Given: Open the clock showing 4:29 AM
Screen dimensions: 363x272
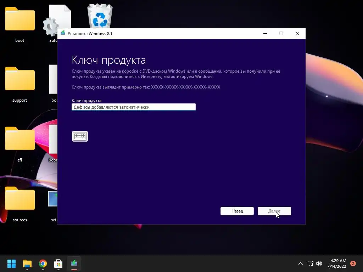Looking at the screenshot, I should (x=337, y=263).
